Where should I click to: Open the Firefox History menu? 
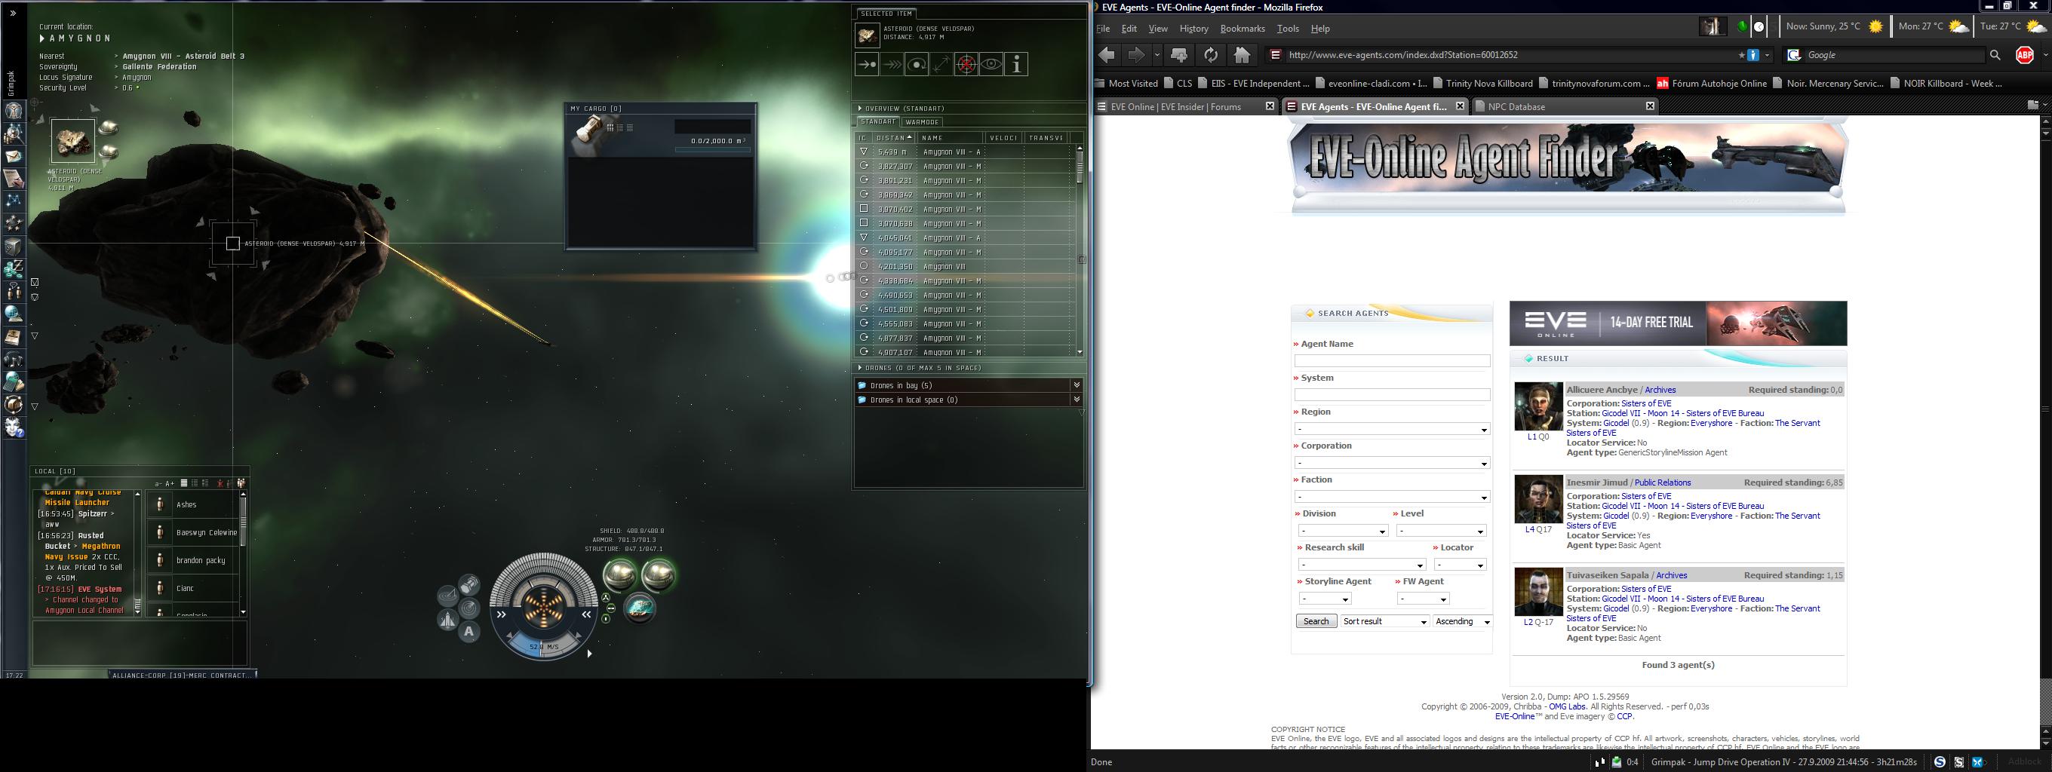click(x=1193, y=29)
